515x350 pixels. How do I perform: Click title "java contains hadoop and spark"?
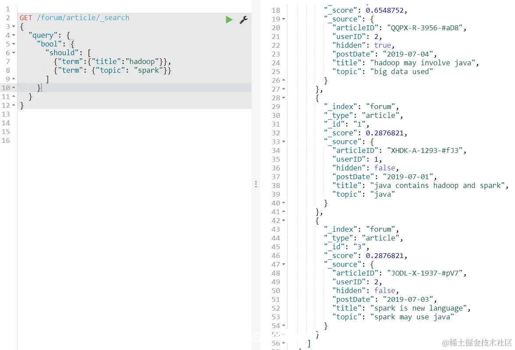pos(437,185)
